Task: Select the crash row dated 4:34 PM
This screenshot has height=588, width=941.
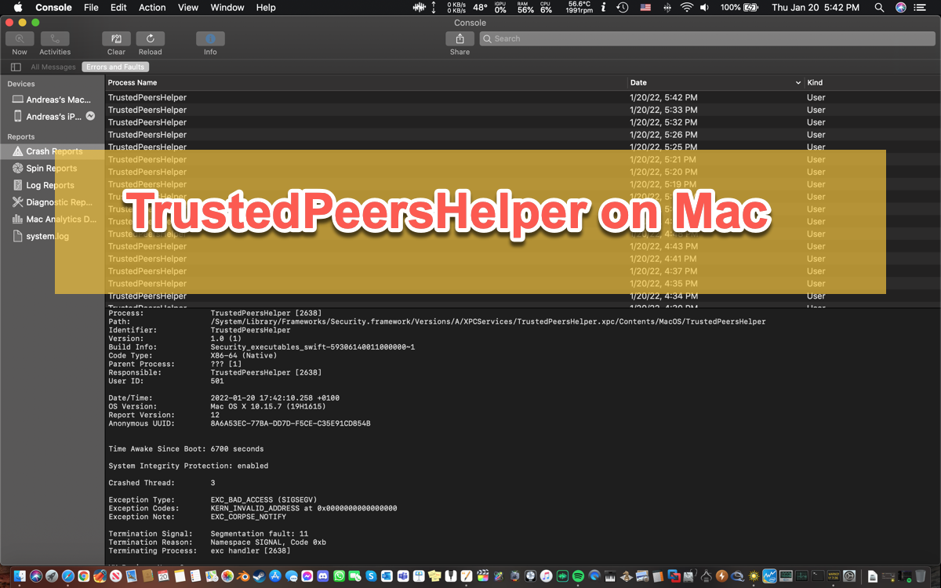Action: click(523, 296)
